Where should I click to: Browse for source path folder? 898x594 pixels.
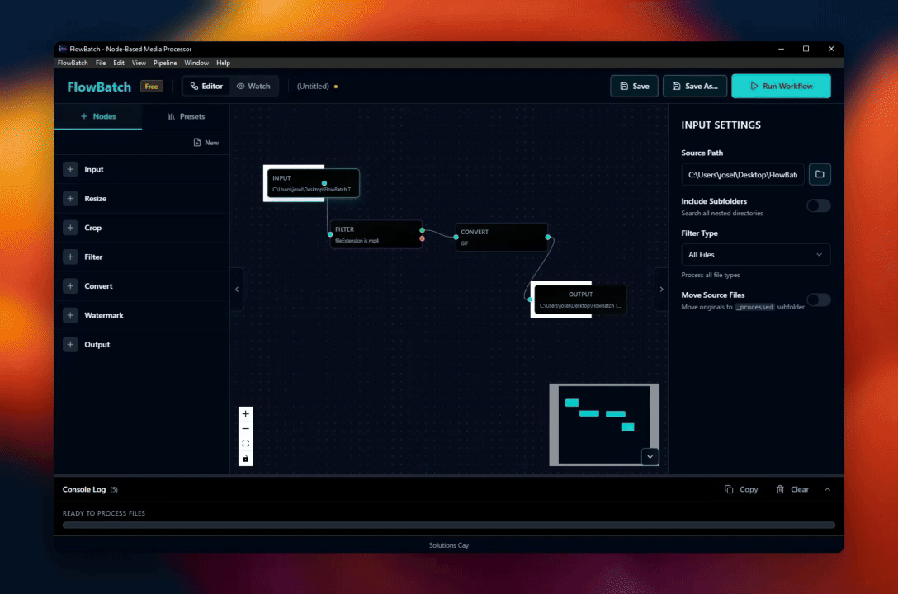pos(819,174)
